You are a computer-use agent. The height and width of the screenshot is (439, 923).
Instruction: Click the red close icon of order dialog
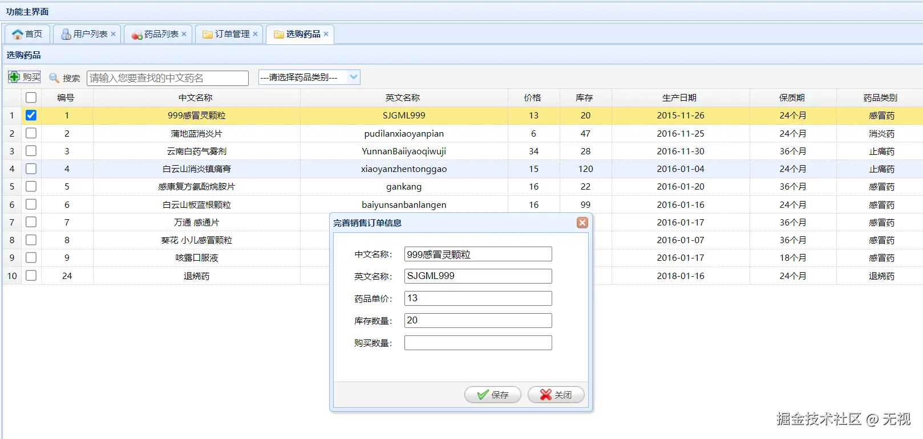(582, 223)
